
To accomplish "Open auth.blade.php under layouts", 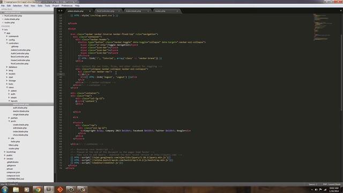I will [x=20, y=108].
